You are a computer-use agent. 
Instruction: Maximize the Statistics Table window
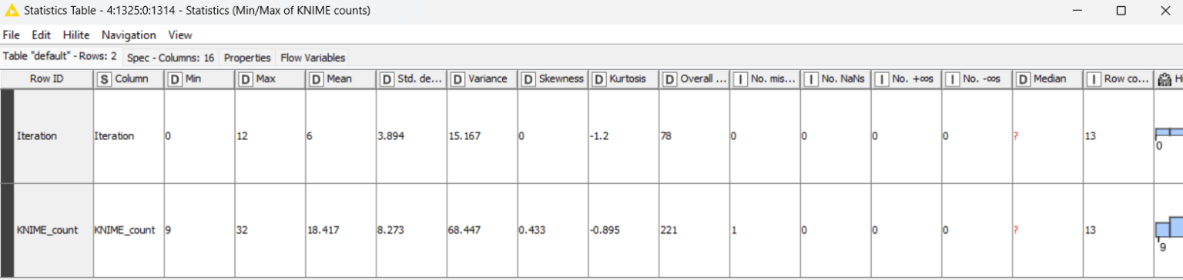click(1121, 11)
